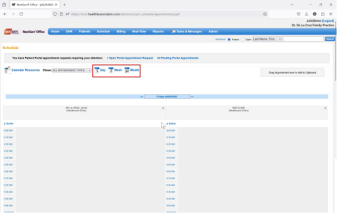Click the Month view link text

pyautogui.click(x=135, y=70)
